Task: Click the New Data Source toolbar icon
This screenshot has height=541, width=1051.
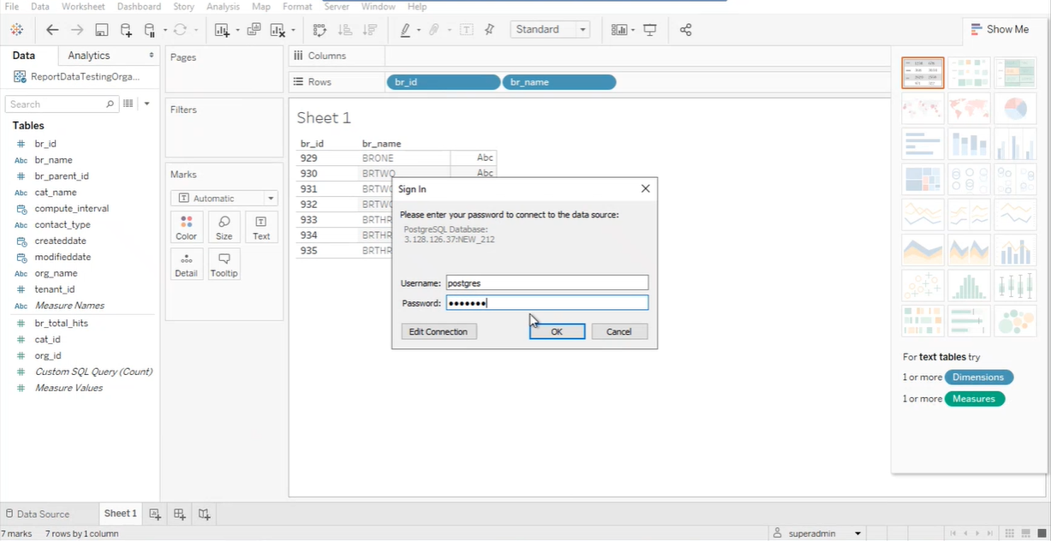Action: point(126,30)
